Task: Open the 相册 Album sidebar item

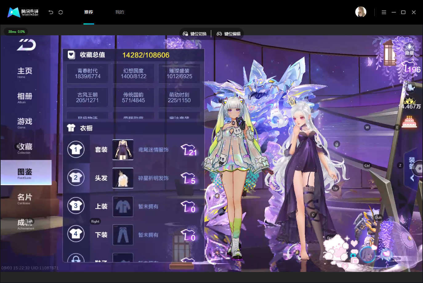Action: coord(25,98)
